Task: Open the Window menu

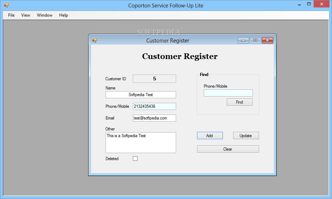Action: click(x=44, y=15)
